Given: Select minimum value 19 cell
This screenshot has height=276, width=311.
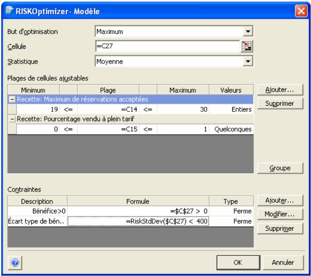Looking at the screenshot, I should pyautogui.click(x=38, y=109).
